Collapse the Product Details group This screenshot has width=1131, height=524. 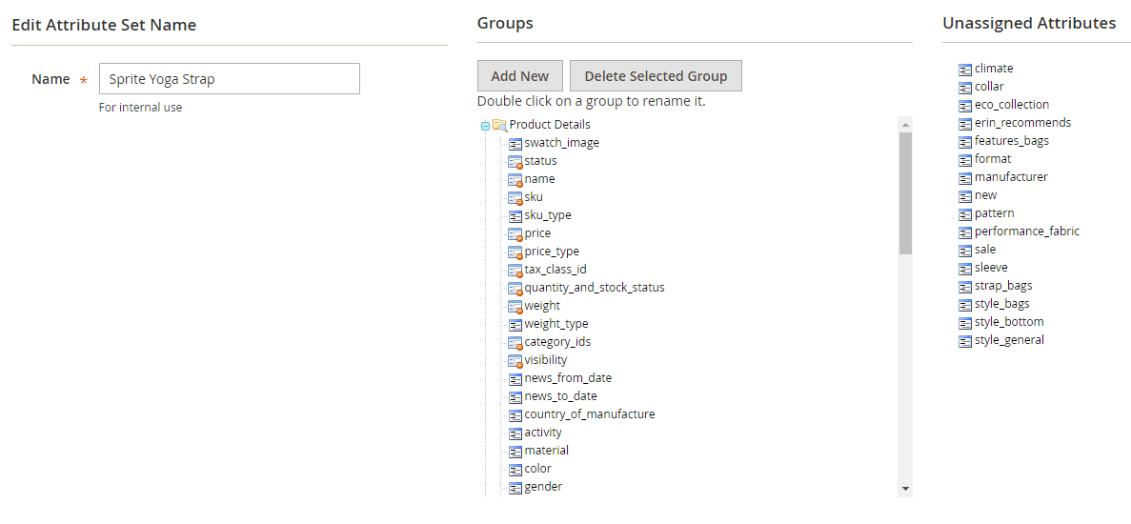coord(485,126)
